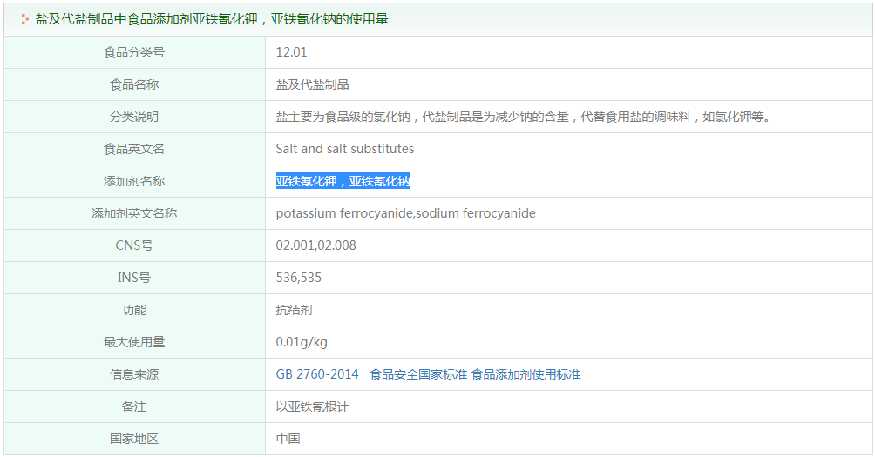875x457 pixels.
Task: Click the category description starting with 盐主要为食品级
Action: point(523,117)
